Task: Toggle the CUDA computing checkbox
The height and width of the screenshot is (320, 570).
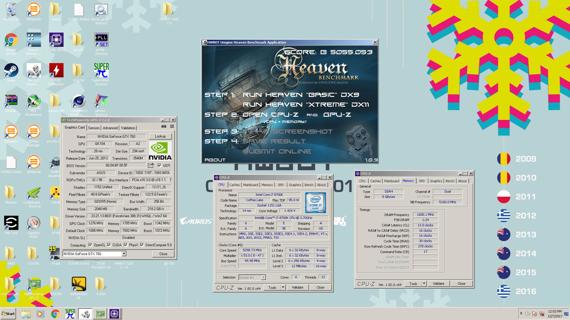Action: click(109, 245)
